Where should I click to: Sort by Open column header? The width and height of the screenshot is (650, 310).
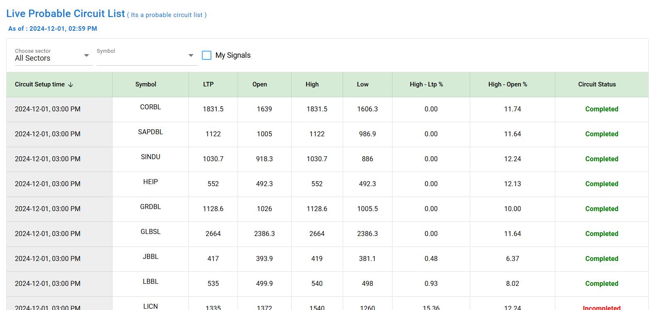(260, 84)
